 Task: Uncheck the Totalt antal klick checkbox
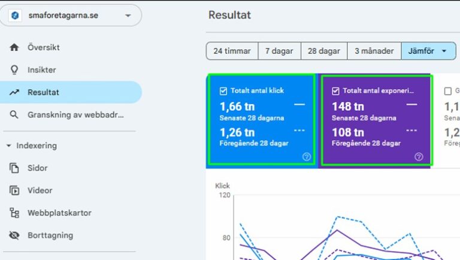click(x=223, y=91)
